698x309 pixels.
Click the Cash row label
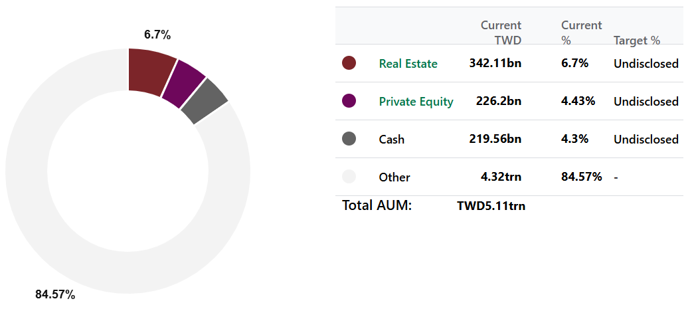(x=391, y=140)
